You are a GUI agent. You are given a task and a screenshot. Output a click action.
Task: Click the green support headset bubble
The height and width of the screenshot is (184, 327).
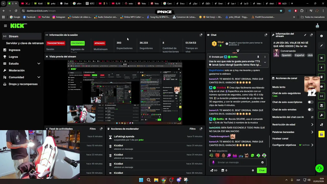tap(319, 168)
